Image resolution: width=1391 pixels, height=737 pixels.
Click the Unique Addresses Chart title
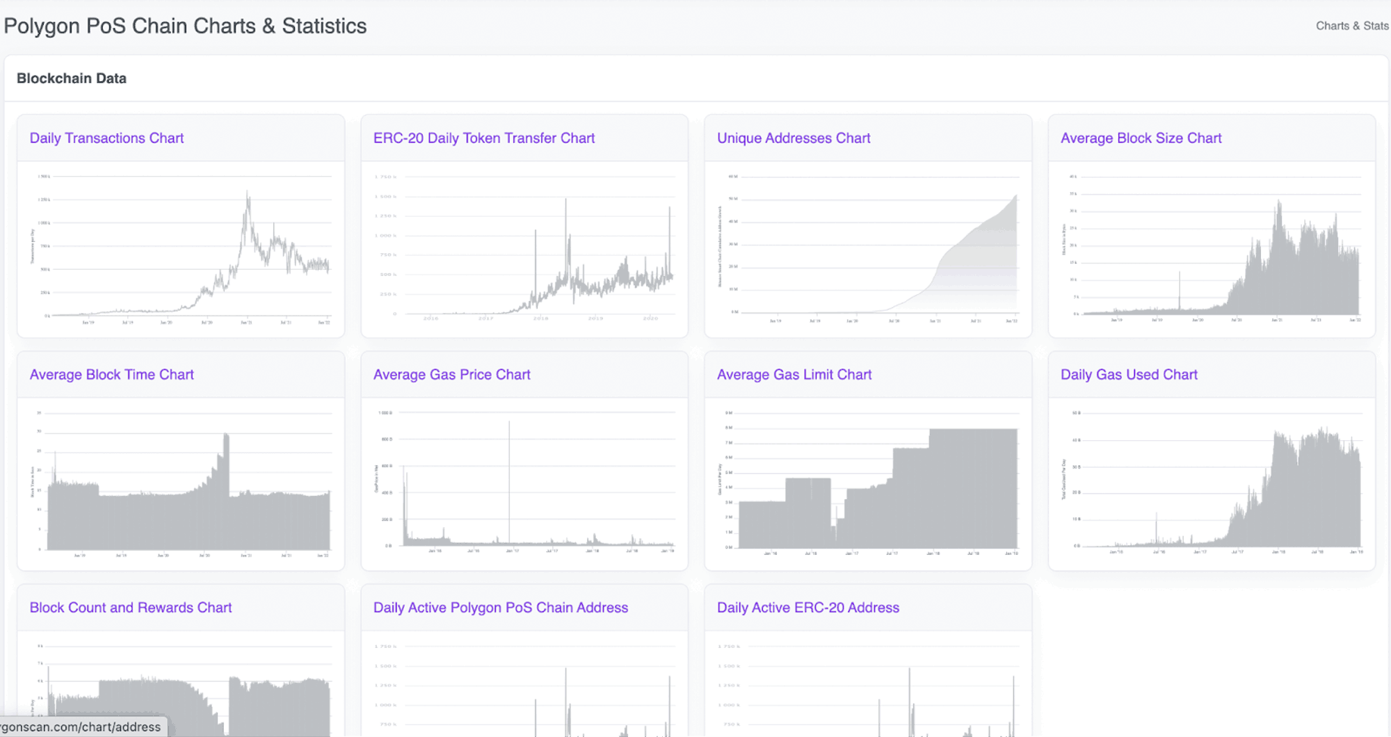coord(793,138)
